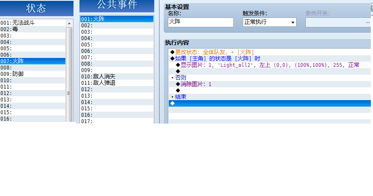Image resolution: width=373 pixels, height=196 pixels.
Task: Select state 009:防御
Action: (33, 74)
